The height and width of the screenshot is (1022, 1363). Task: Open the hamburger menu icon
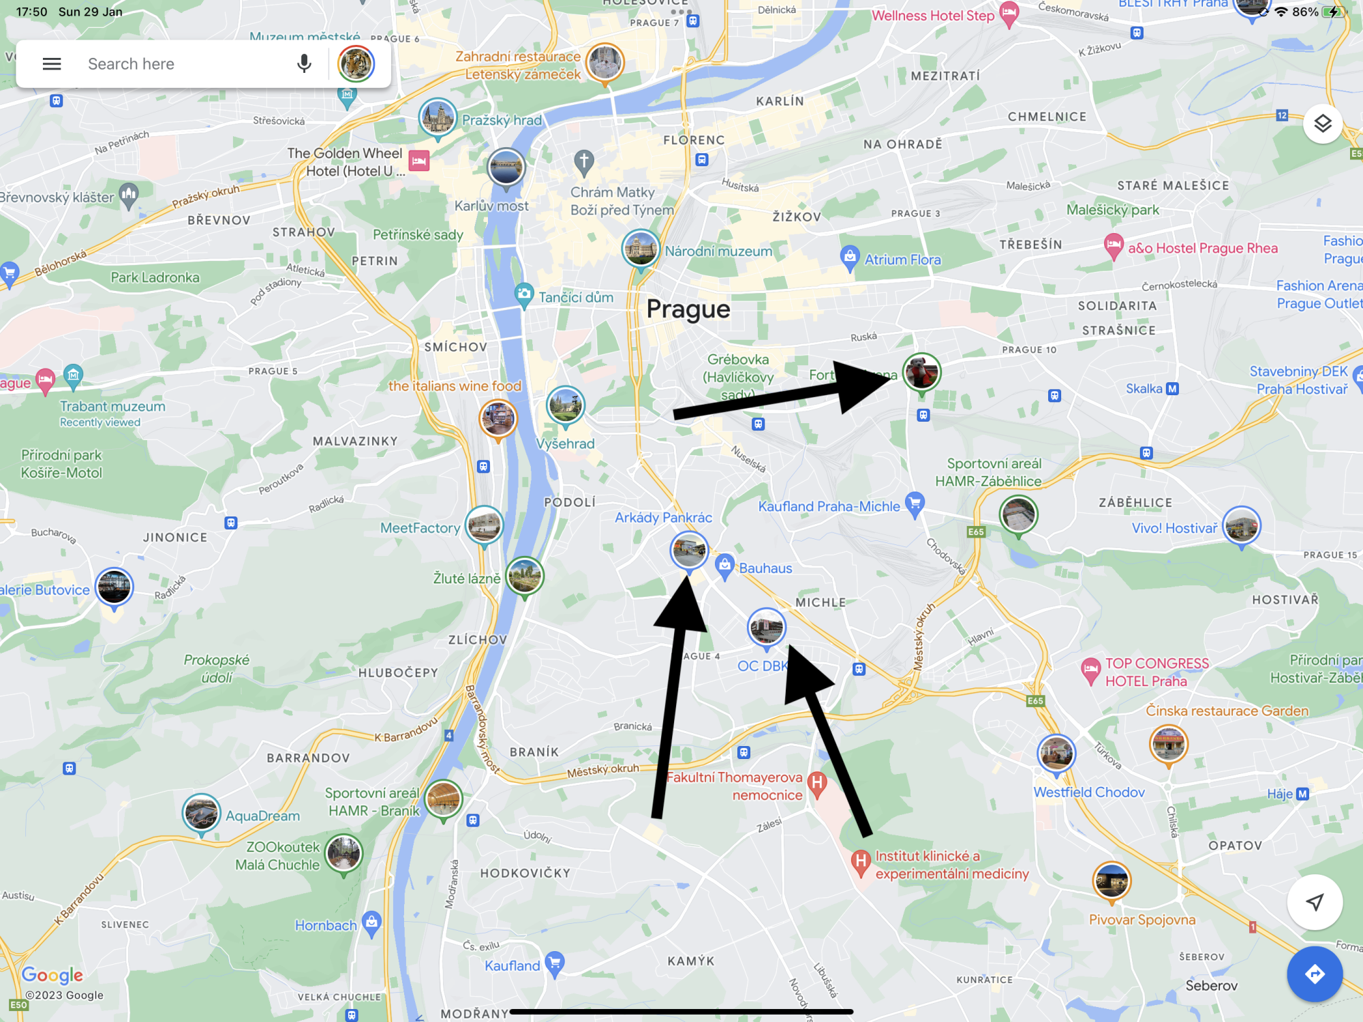(52, 63)
